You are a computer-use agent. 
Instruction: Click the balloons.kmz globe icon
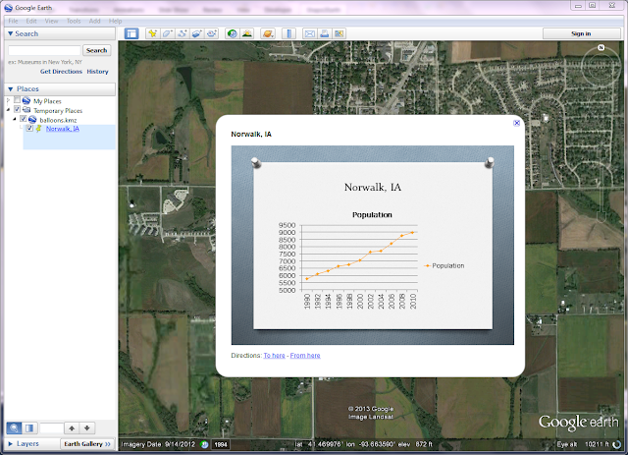pos(32,120)
